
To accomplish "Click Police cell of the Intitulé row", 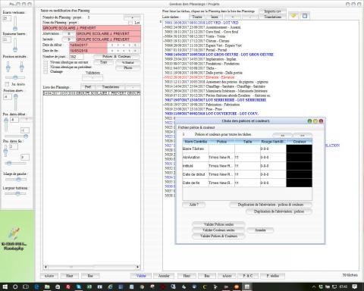I will tap(221, 166).
